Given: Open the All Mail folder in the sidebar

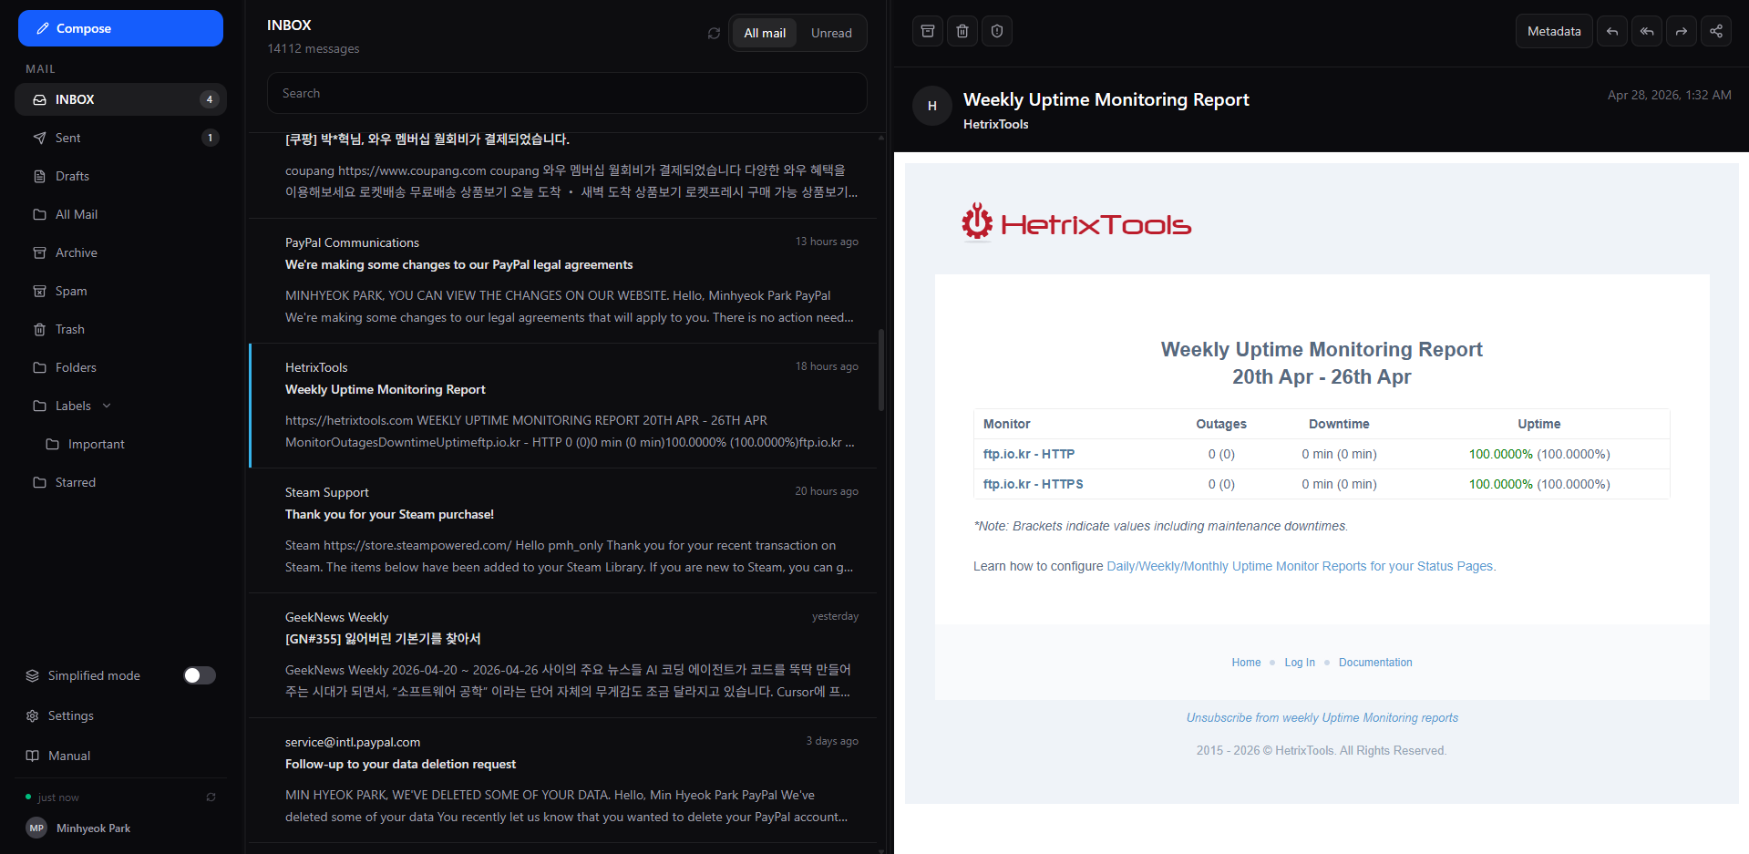Looking at the screenshot, I should [x=120, y=214].
